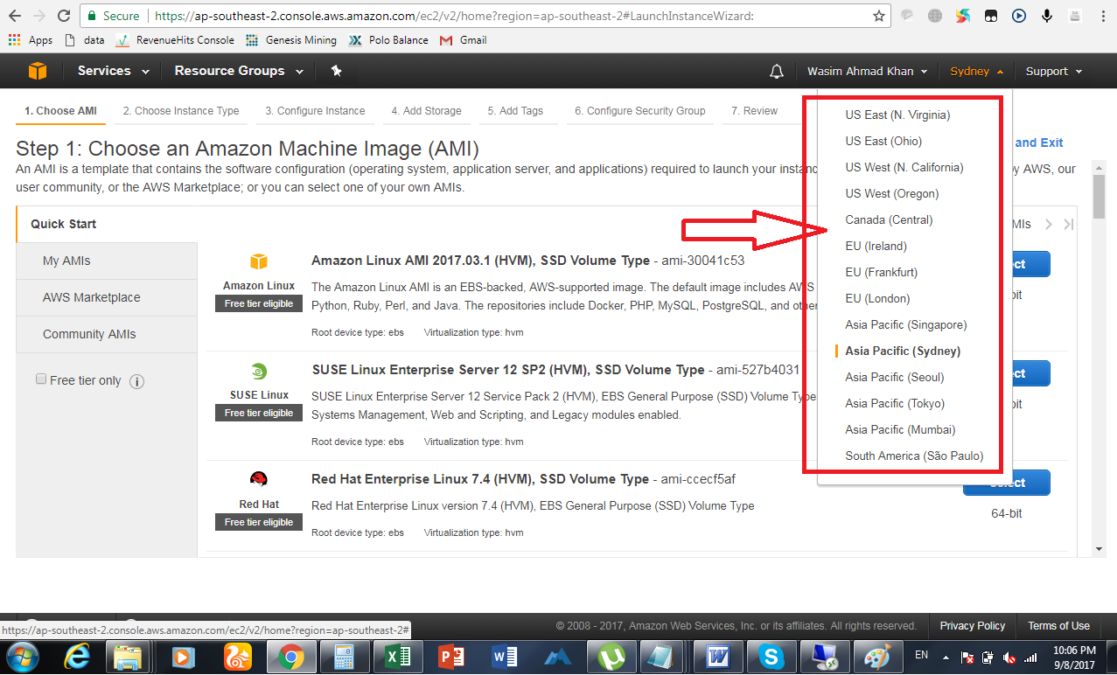1117x675 pixels.
Task: Click the Red Hat logo icon
Action: (259, 479)
